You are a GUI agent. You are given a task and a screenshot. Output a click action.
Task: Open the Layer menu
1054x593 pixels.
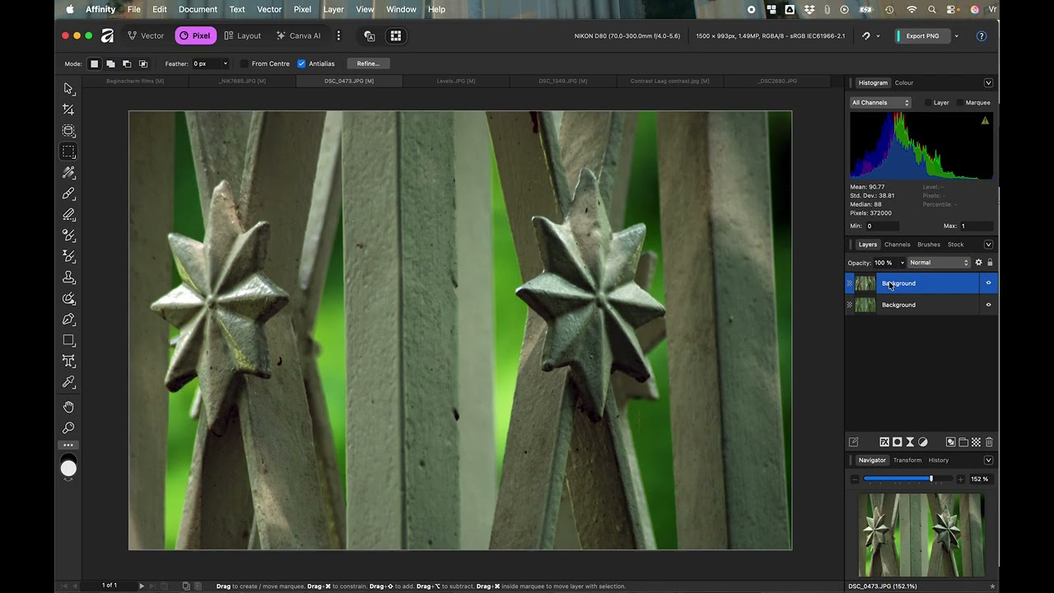[x=333, y=10]
